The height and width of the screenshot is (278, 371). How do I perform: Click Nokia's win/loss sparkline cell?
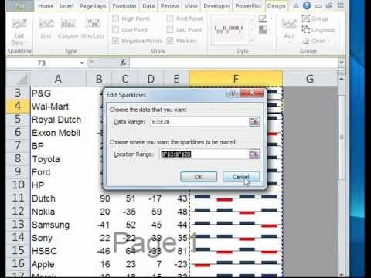pyautogui.click(x=236, y=212)
